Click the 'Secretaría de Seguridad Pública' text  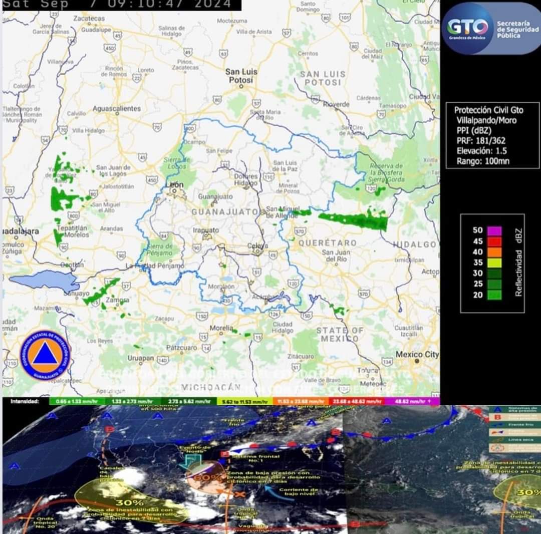pos(517,30)
